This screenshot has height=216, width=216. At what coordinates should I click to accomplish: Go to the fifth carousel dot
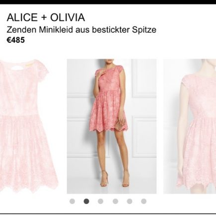130,201
